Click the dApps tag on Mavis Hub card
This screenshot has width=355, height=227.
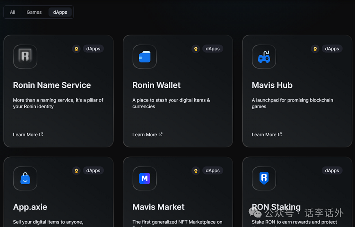[332, 49]
